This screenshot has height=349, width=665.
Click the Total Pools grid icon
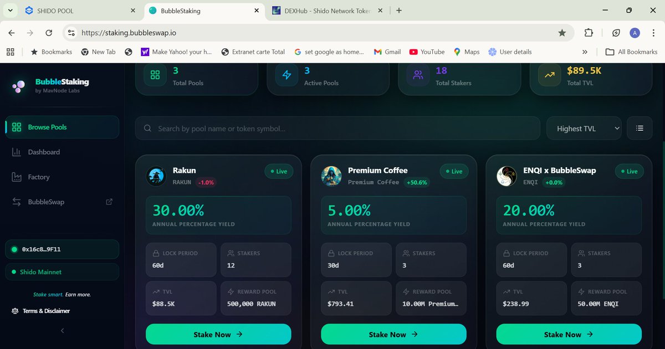(x=155, y=75)
